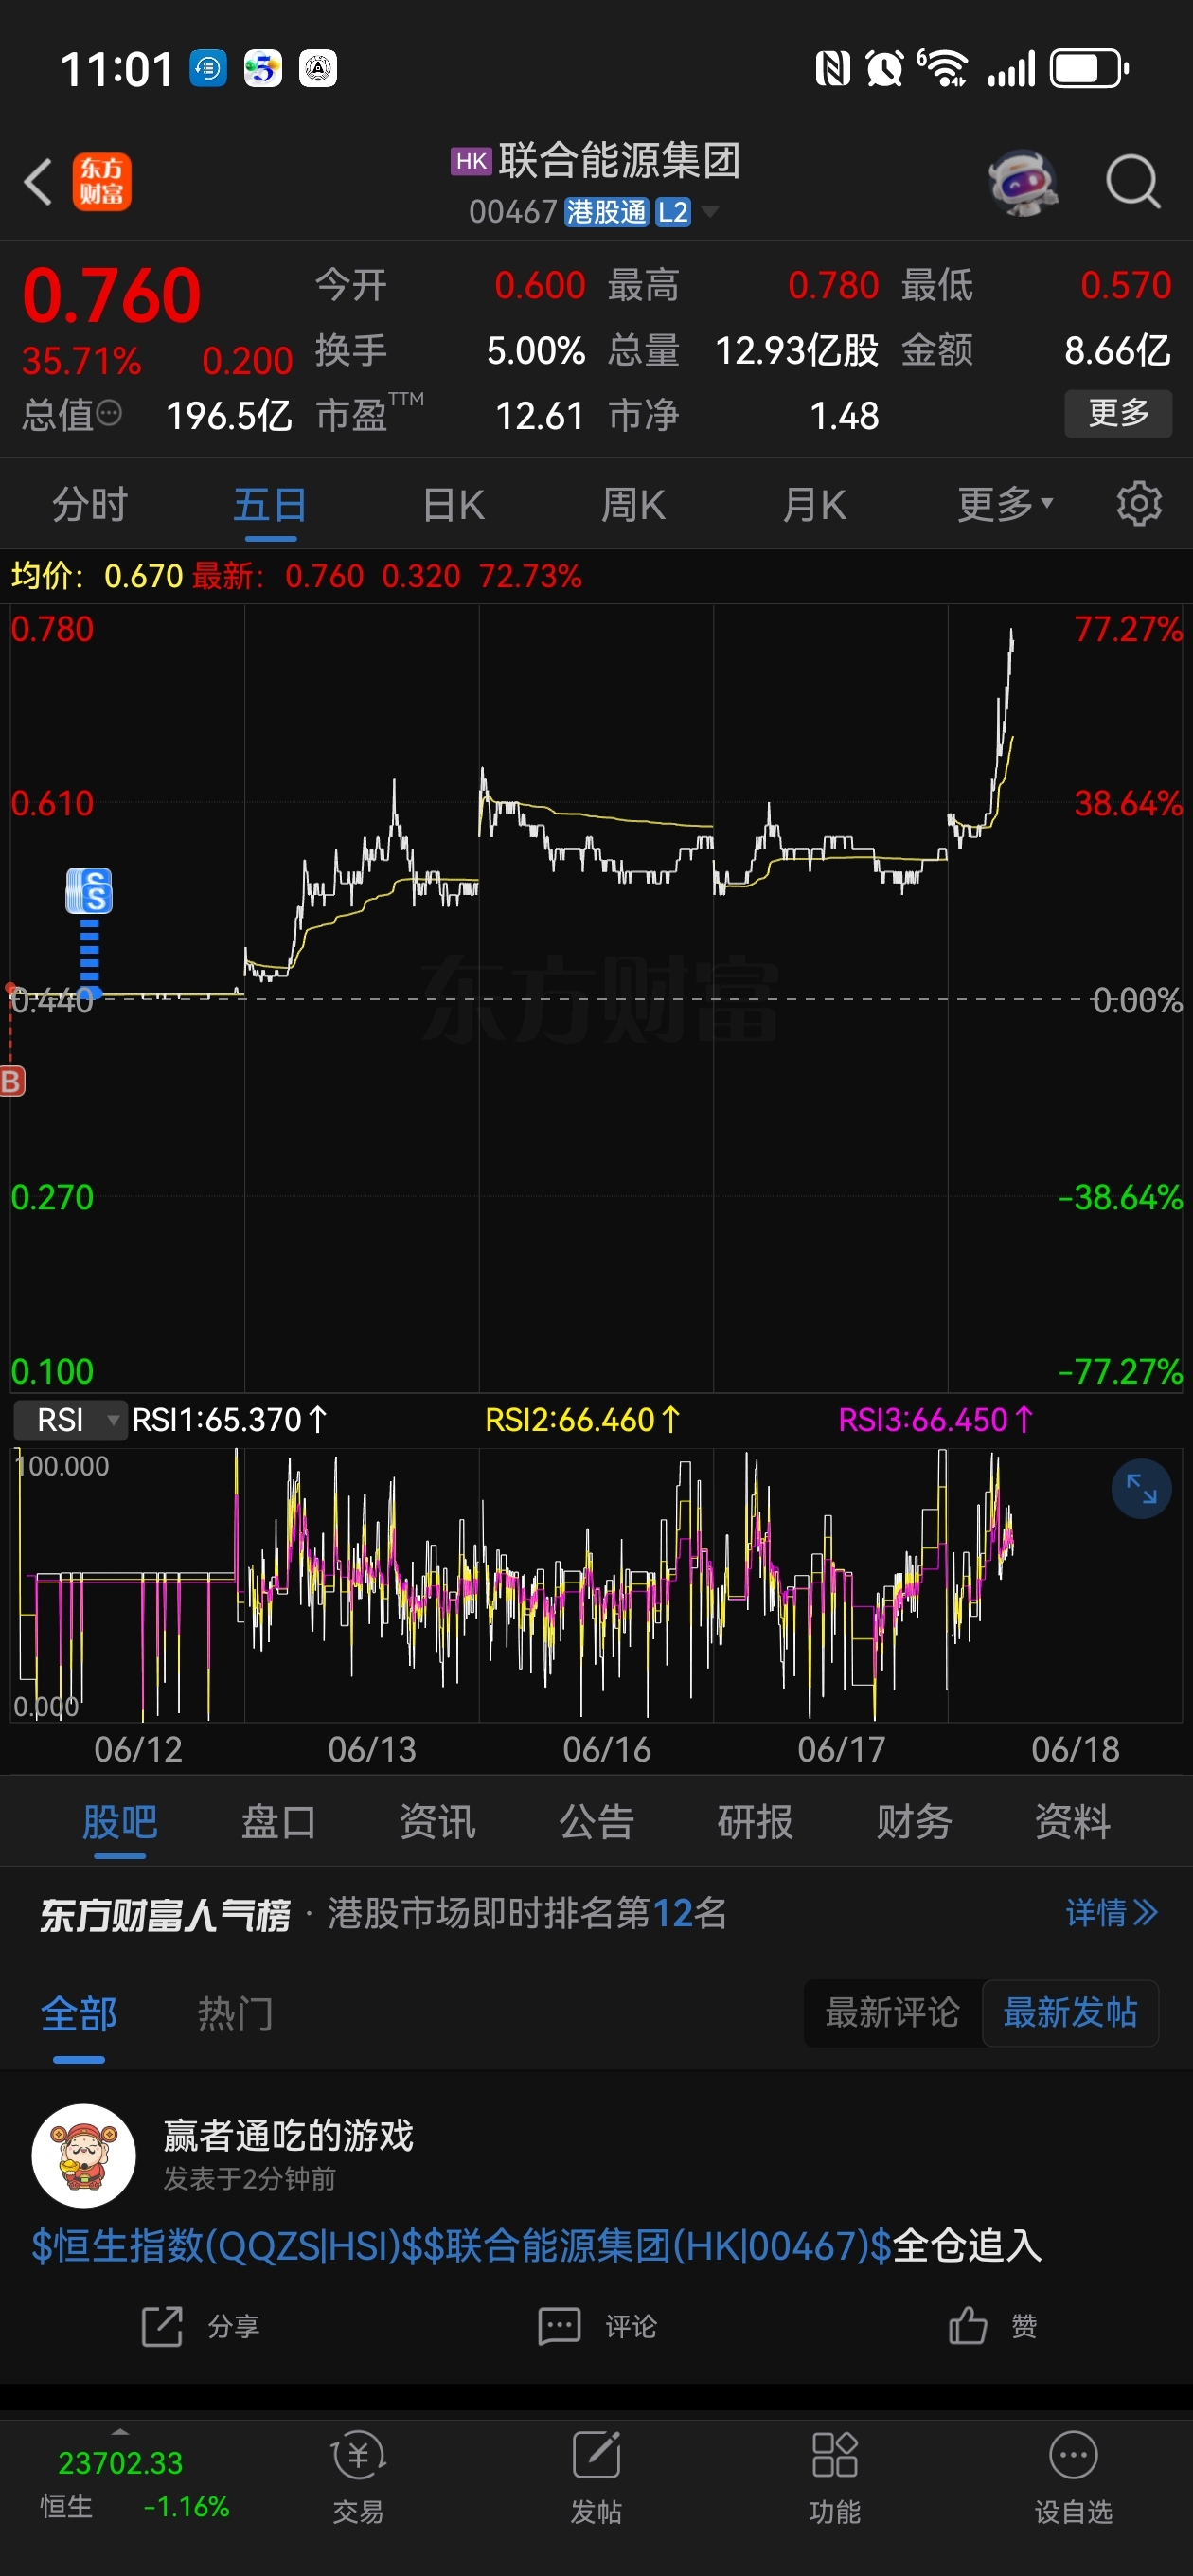Tap the alarm status bar icon
This screenshot has height=2576, width=1193.
click(x=884, y=69)
